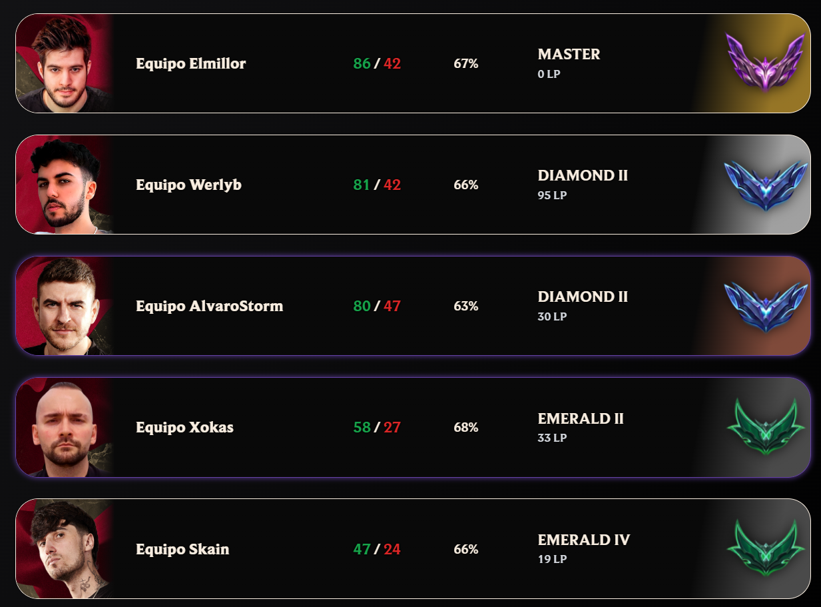Open Skain's portrait image
This screenshot has width=821, height=607.
pos(65,548)
